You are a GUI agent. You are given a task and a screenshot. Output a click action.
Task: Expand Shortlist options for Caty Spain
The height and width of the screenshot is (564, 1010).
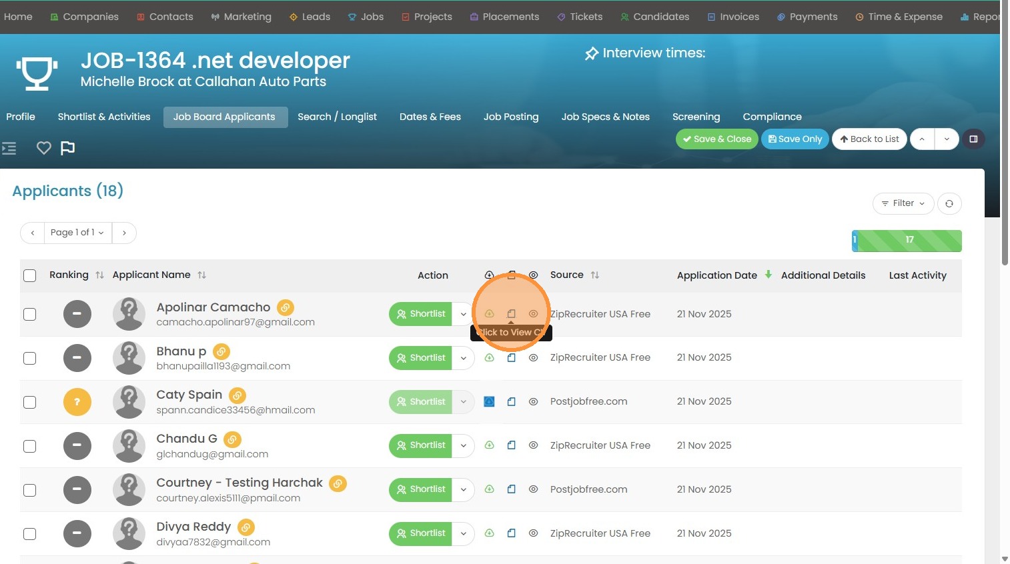(x=464, y=402)
